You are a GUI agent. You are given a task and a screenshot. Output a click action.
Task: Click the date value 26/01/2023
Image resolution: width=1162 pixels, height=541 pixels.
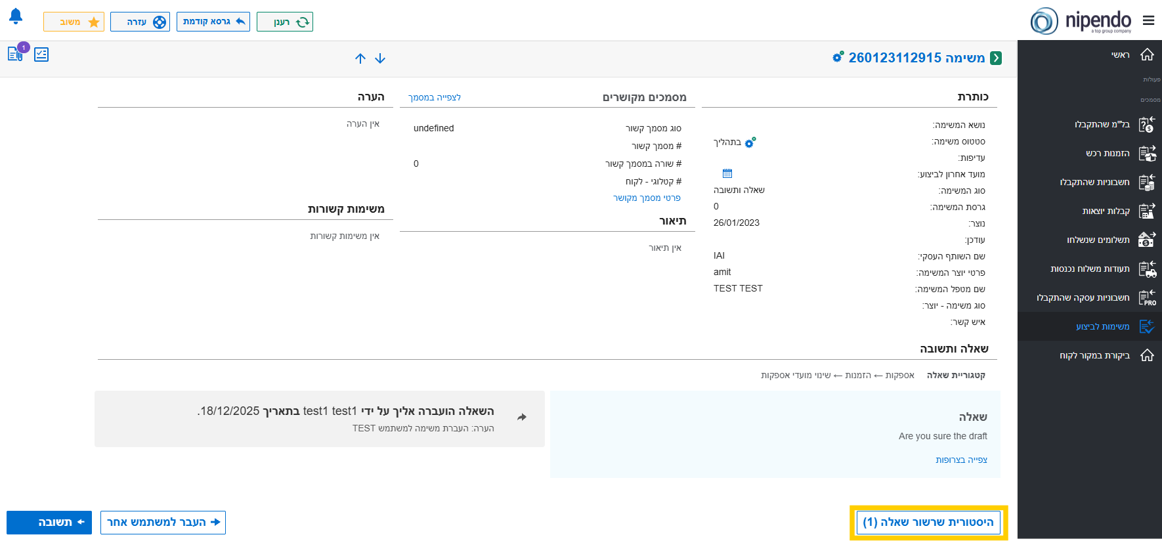pyautogui.click(x=737, y=223)
